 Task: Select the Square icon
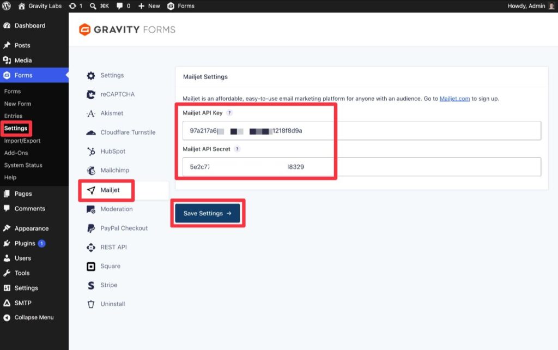91,267
